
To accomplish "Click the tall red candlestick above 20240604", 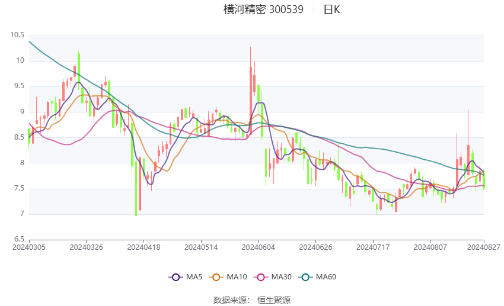I will (251, 101).
